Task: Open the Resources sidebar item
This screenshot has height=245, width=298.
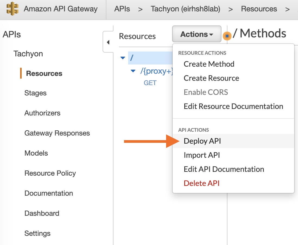Action: (x=44, y=73)
